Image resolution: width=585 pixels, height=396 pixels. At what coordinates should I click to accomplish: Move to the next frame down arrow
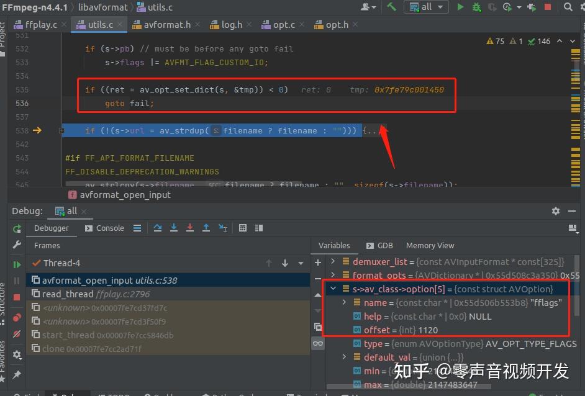(x=285, y=263)
